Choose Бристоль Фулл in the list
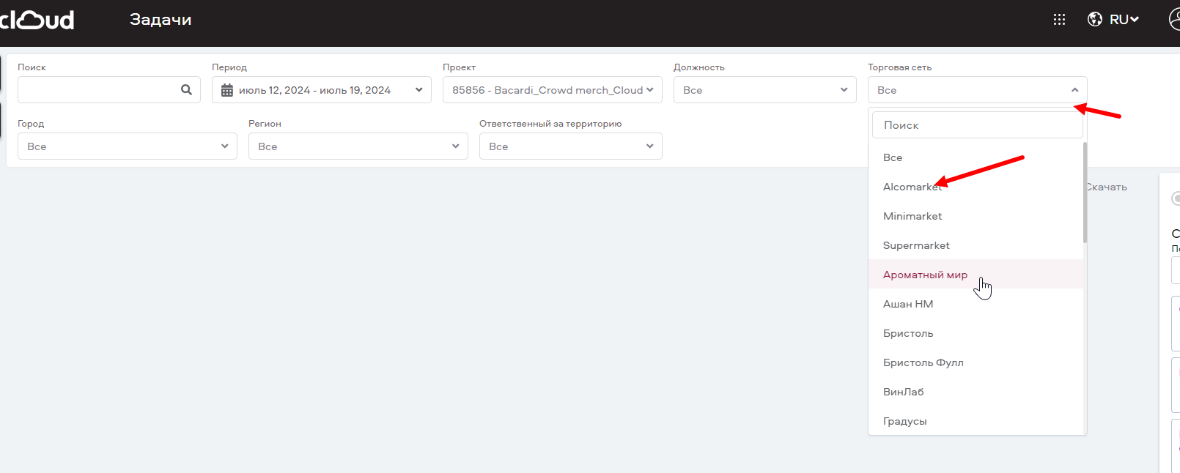The image size is (1180, 473). (976, 362)
